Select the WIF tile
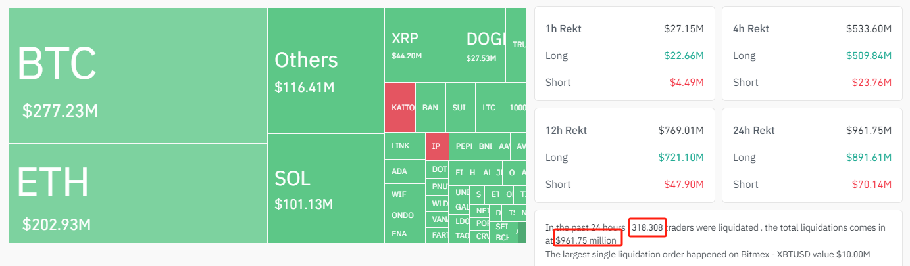Image resolution: width=910 pixels, height=266 pixels. tap(405, 195)
